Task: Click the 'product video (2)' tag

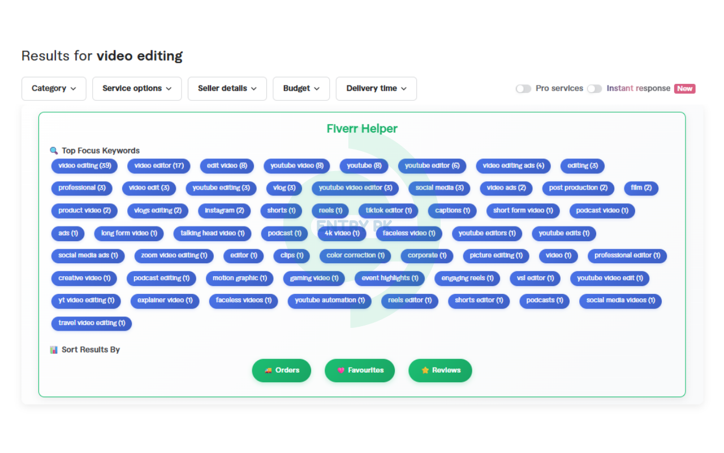Action: (x=85, y=211)
